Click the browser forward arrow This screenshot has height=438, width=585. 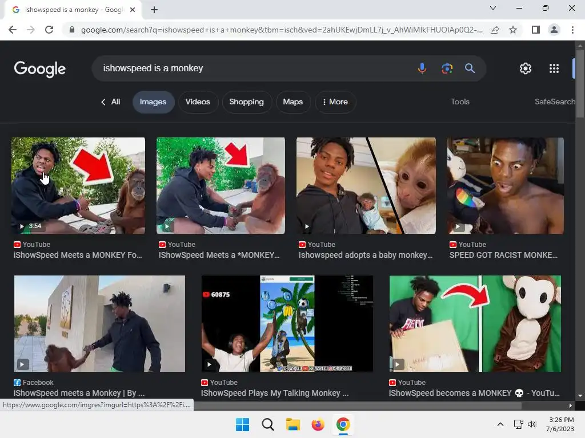click(x=31, y=30)
